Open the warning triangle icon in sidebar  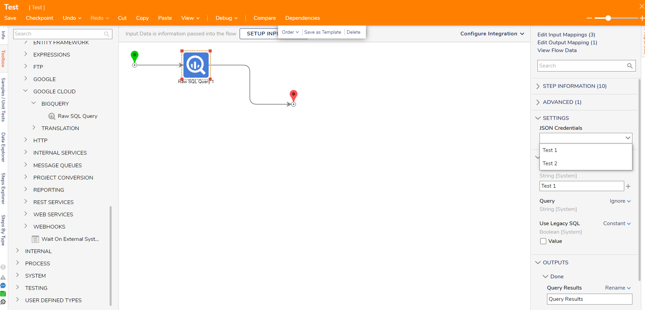(3, 277)
